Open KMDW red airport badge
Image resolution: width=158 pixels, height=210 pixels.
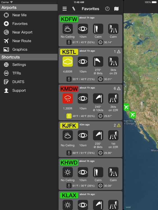point(69,89)
